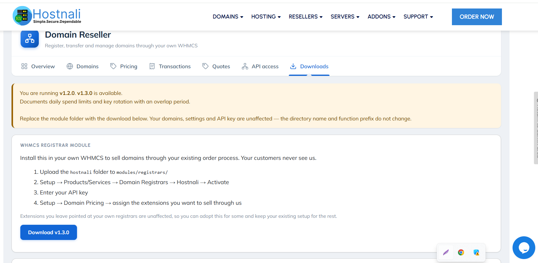This screenshot has width=538, height=263.
Task: Click the tag icon next to Pricing
Action: [113, 66]
